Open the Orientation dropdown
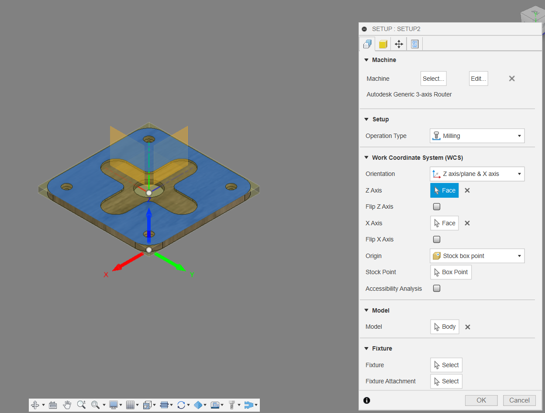This screenshot has width=545, height=413. (x=477, y=174)
